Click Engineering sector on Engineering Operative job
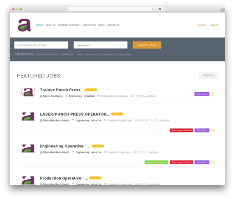This screenshot has width=235, height=199. [x=82, y=152]
